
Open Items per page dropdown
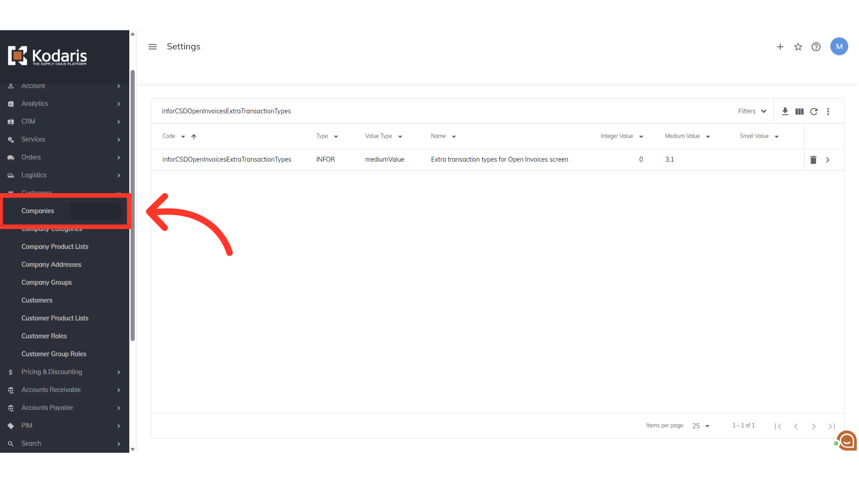[x=701, y=426]
